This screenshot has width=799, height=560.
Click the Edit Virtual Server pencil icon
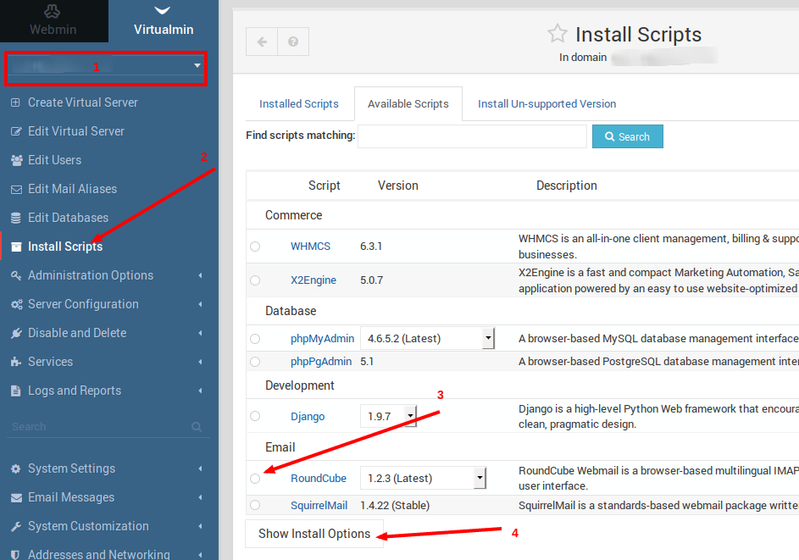(x=16, y=131)
